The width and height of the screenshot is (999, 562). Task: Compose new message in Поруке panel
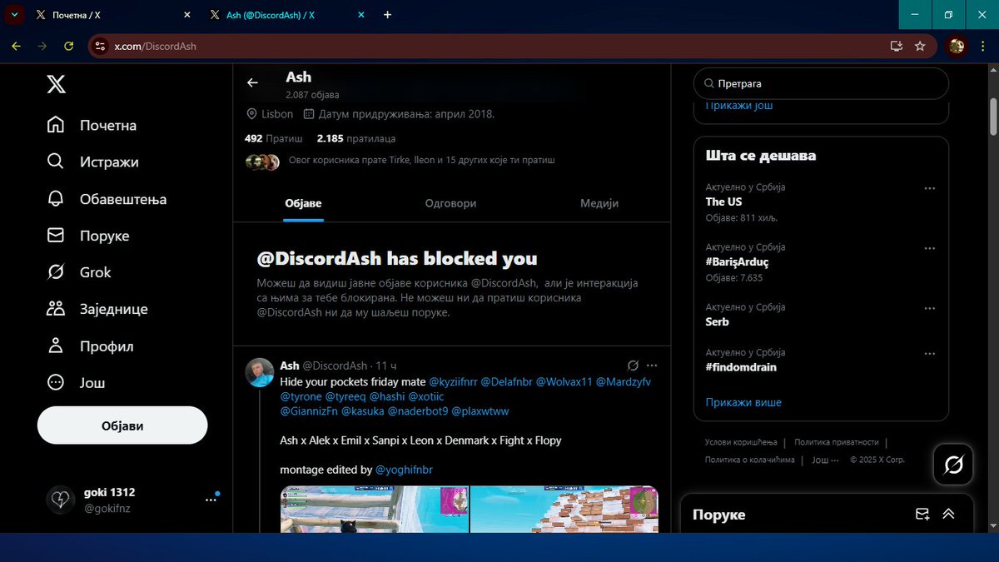[x=922, y=515]
